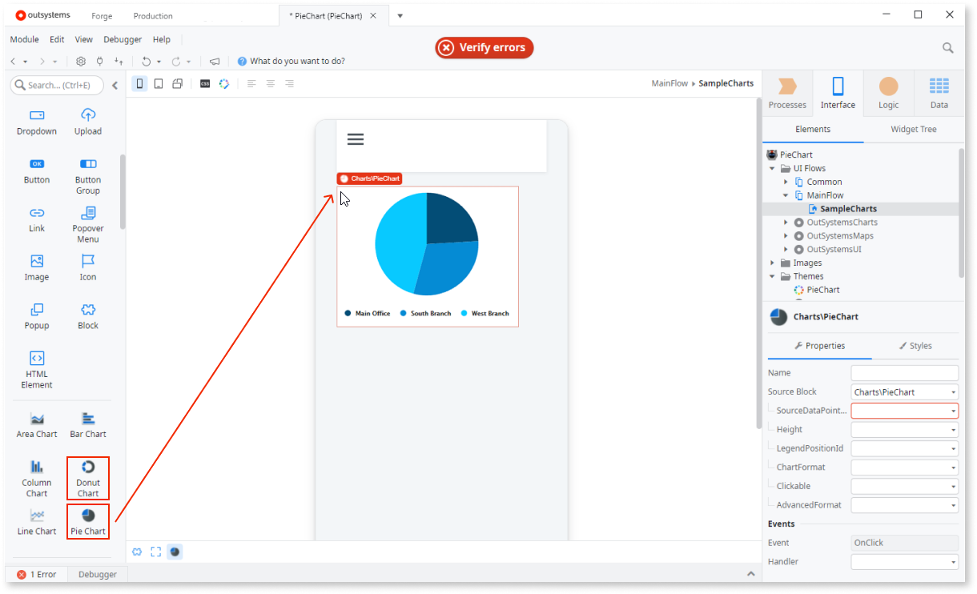
Task: Toggle landscape orientation preview
Action: (x=177, y=82)
